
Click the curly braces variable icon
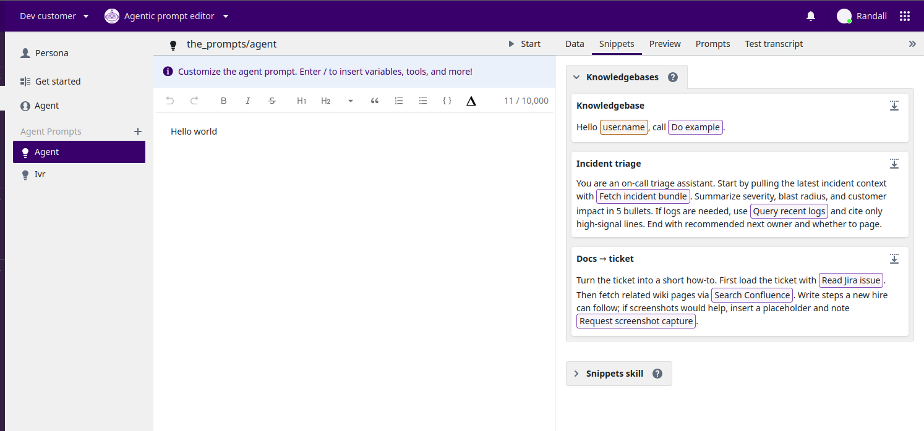[447, 101]
